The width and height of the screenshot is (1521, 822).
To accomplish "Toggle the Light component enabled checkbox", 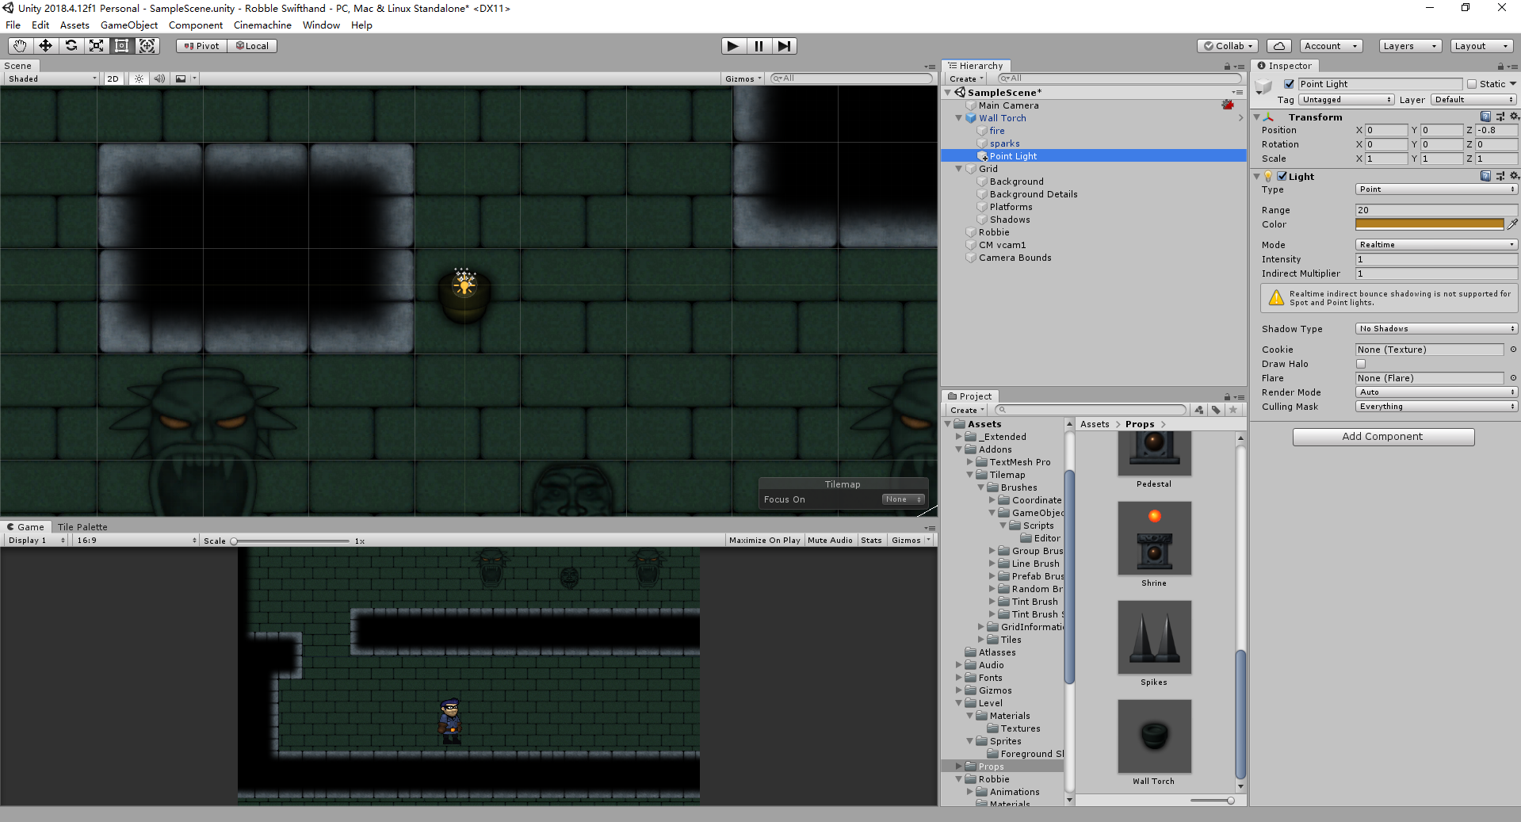I will (x=1282, y=176).
